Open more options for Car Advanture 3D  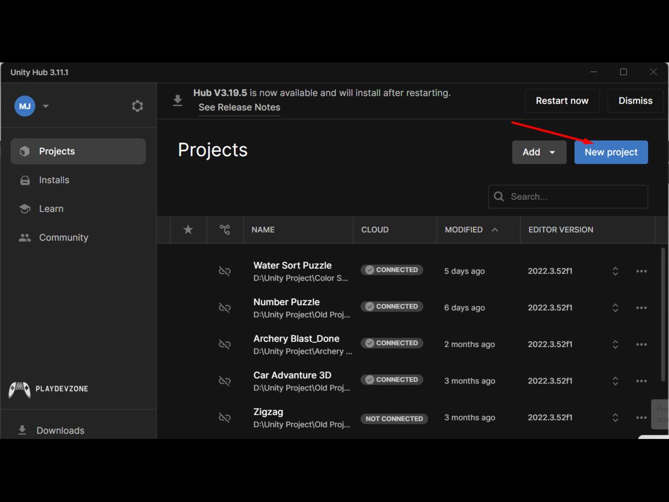pyautogui.click(x=641, y=381)
